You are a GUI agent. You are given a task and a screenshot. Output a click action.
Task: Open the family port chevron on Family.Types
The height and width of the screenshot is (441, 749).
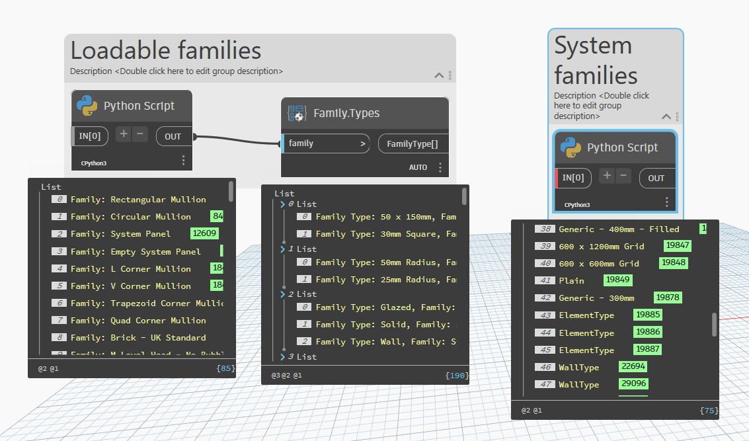pyautogui.click(x=362, y=143)
